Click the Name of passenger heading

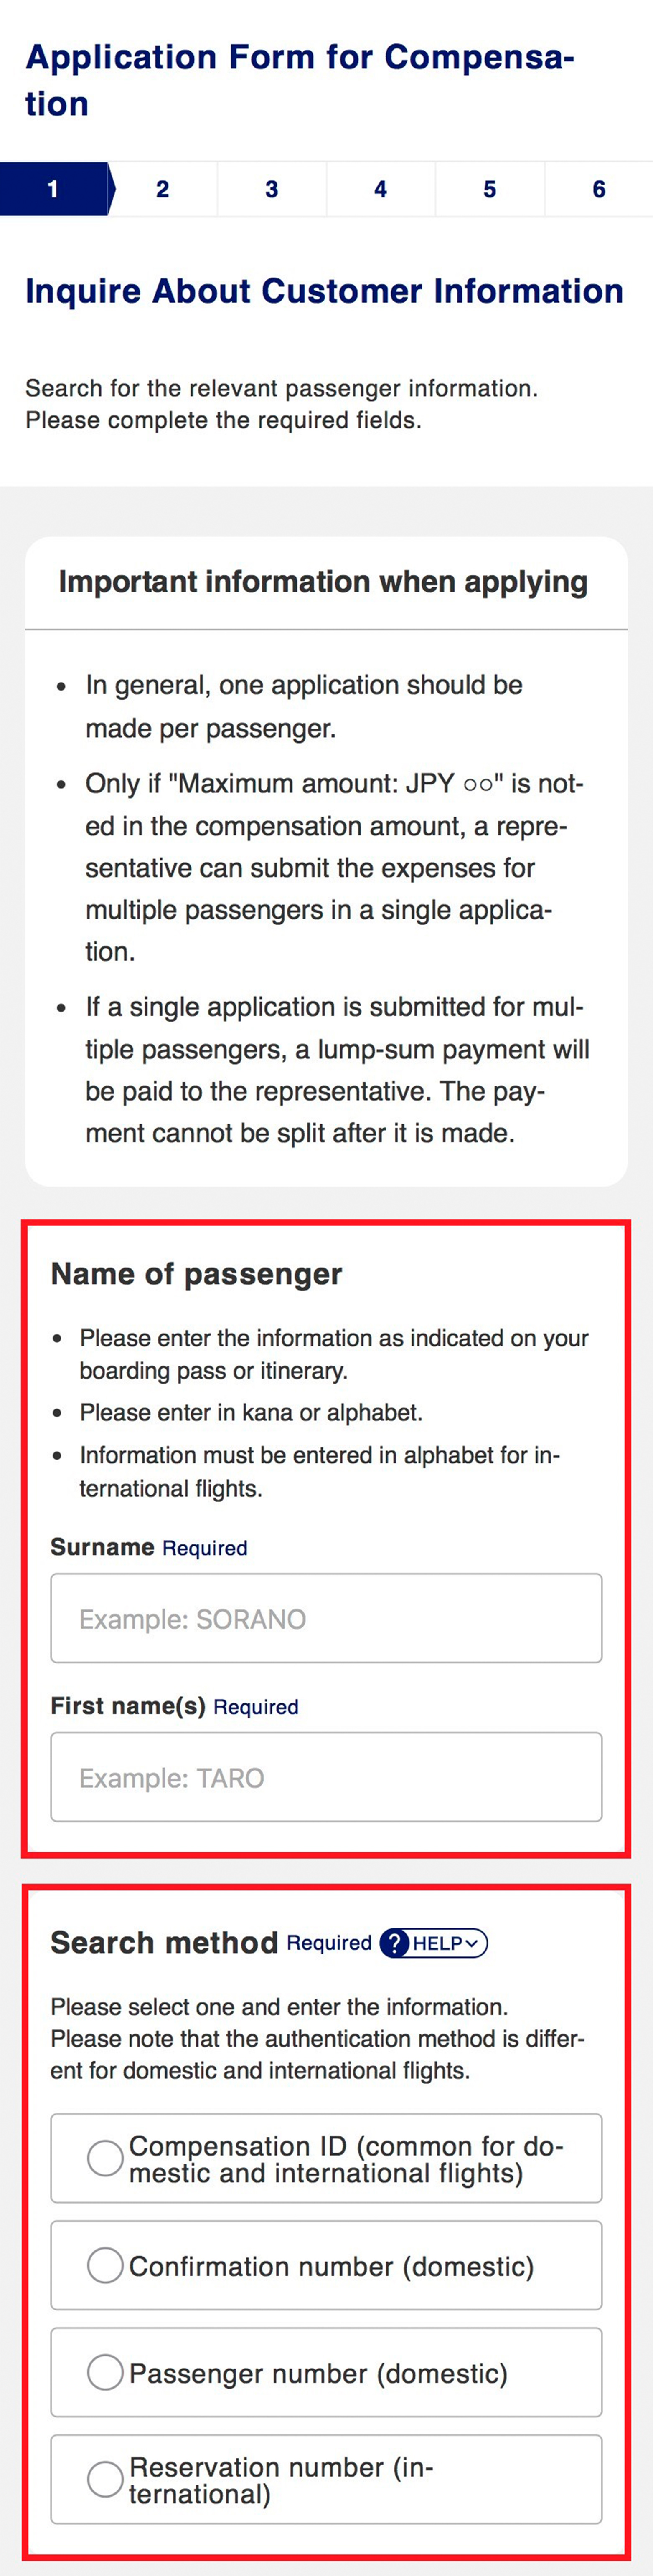pyautogui.click(x=196, y=1273)
